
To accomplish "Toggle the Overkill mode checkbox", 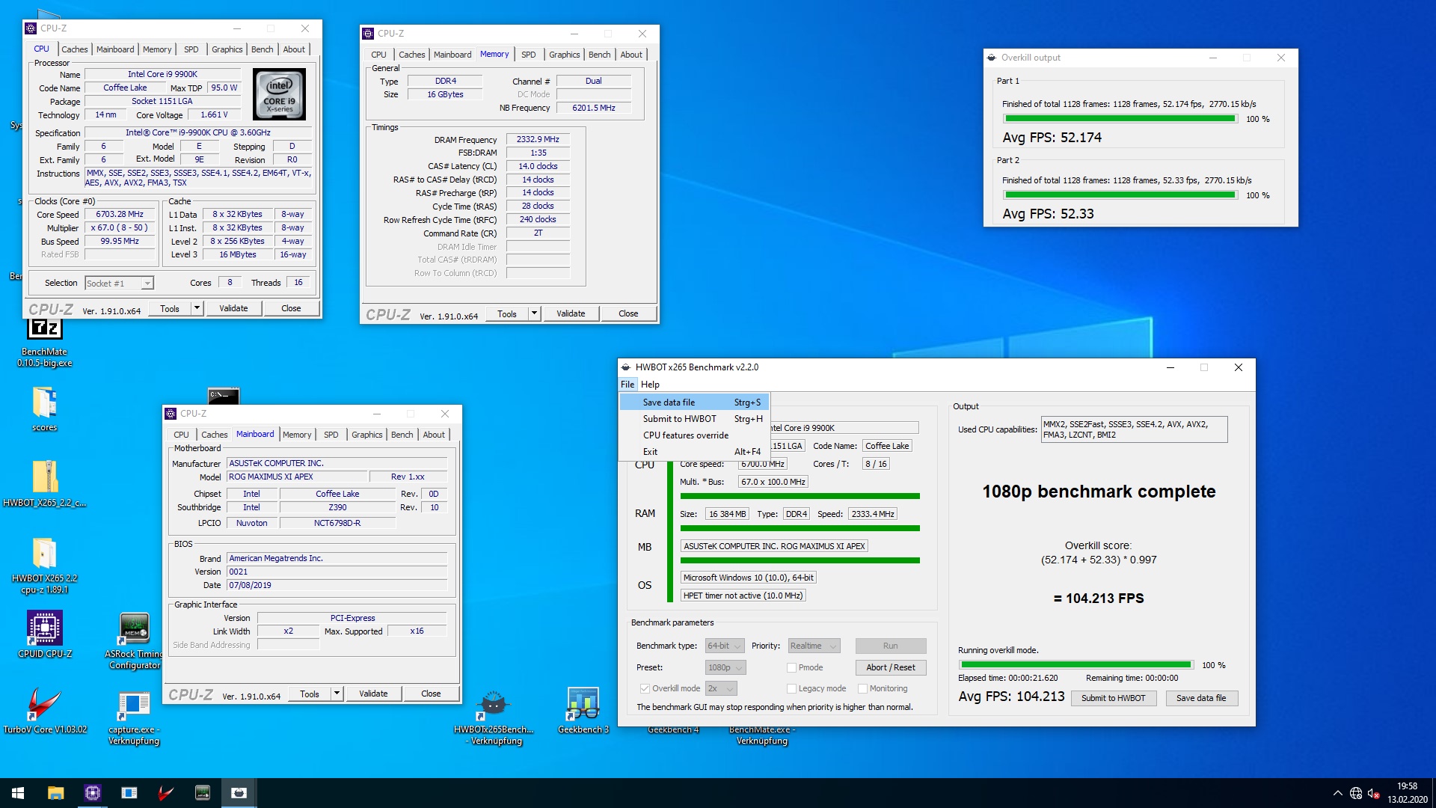I will point(645,688).
